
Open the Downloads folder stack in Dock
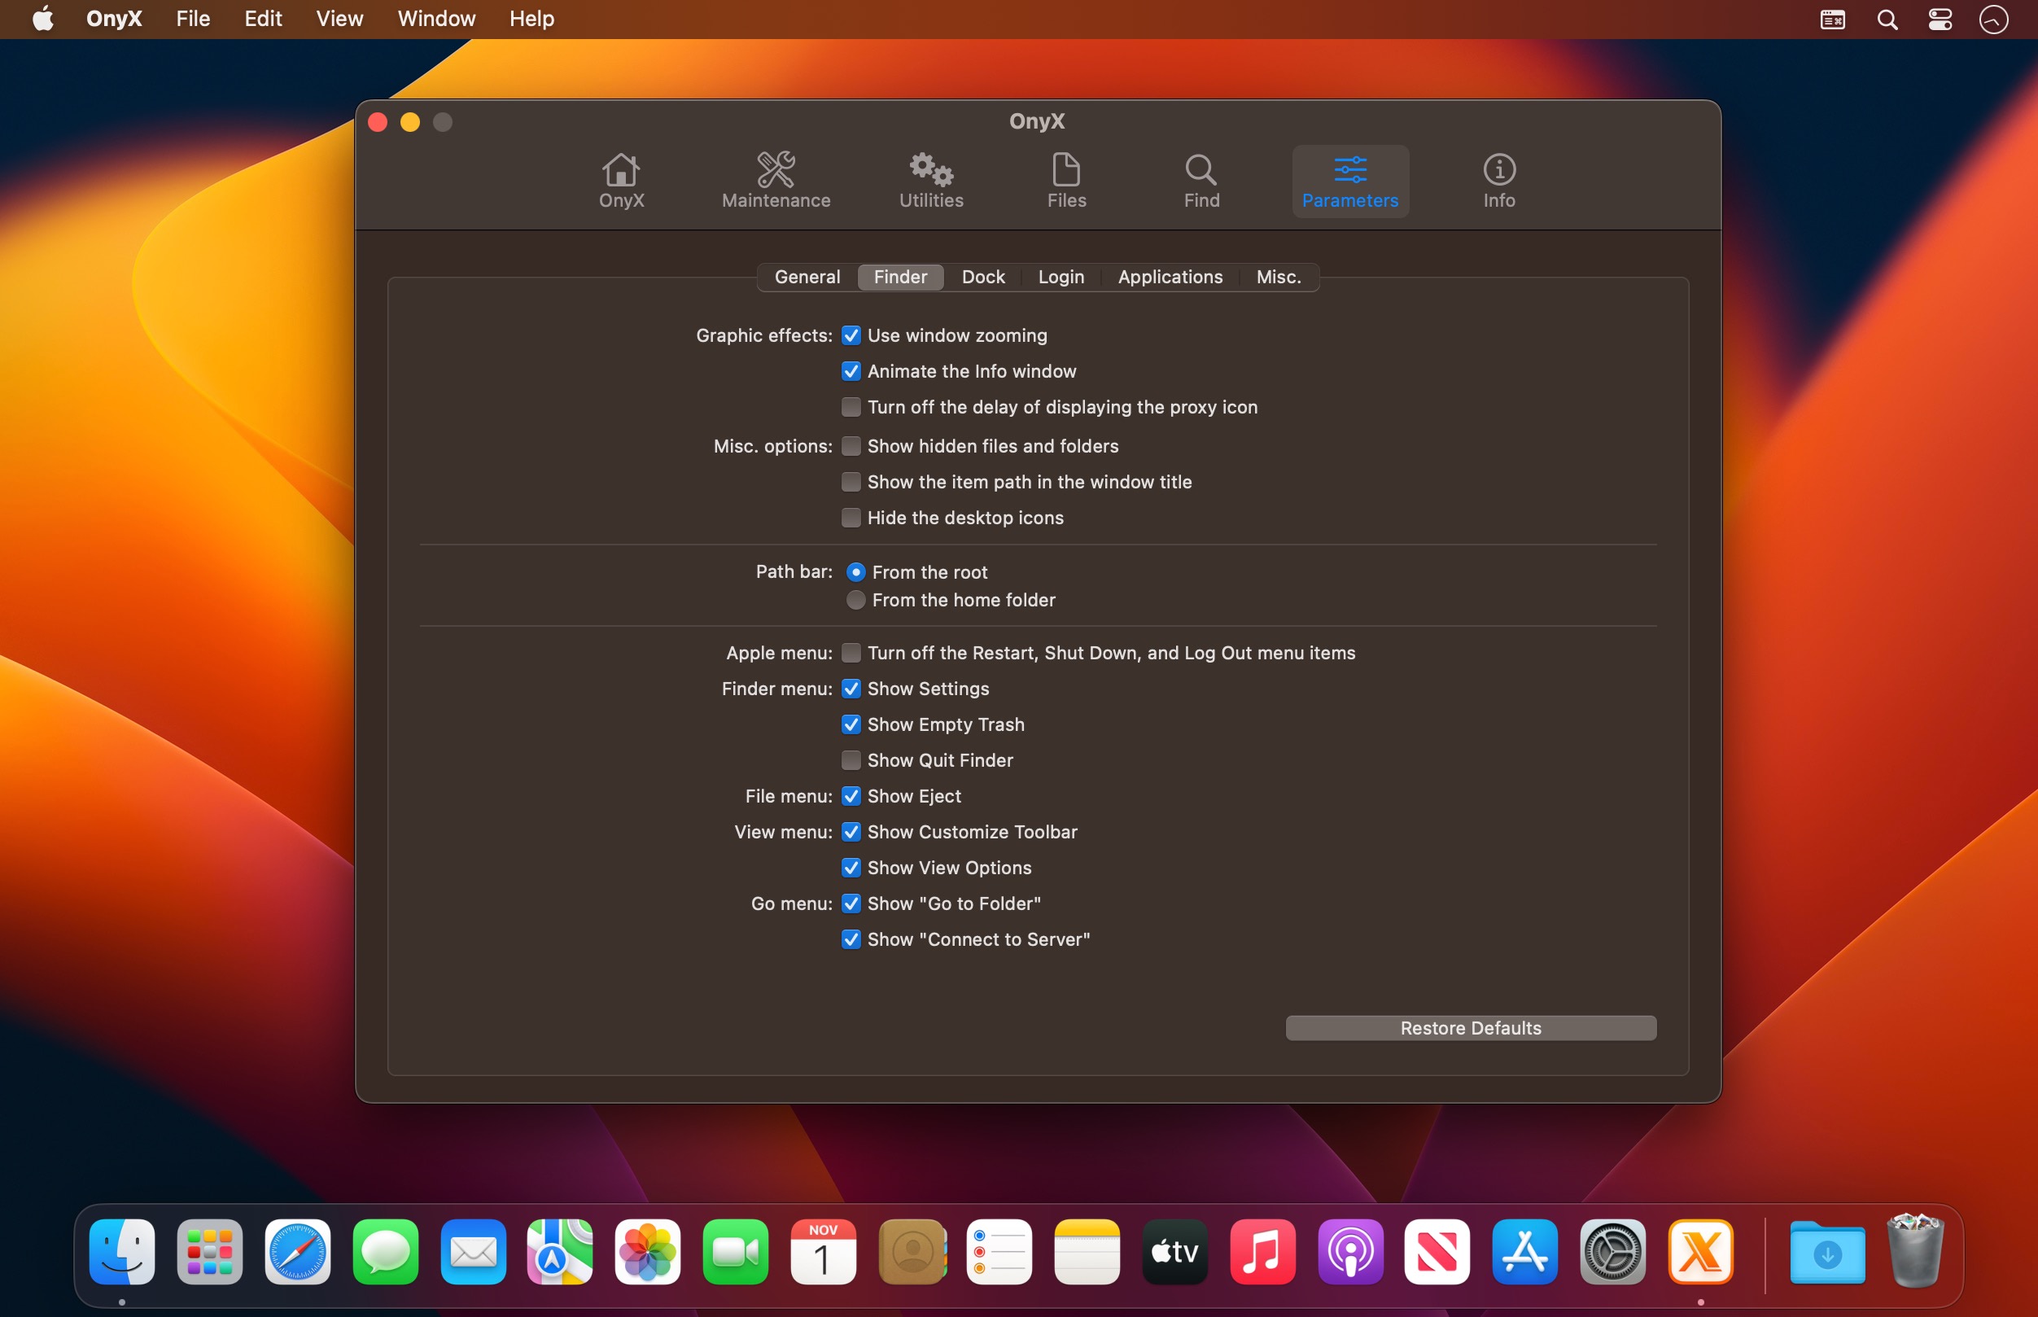click(x=1827, y=1252)
